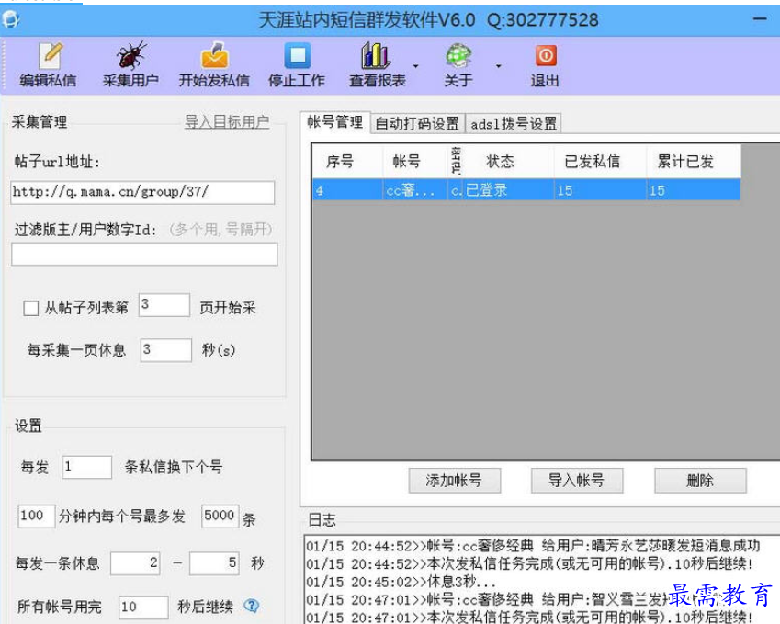Click the 导入帐号 button
Screen dimensions: 780x624
(x=577, y=481)
